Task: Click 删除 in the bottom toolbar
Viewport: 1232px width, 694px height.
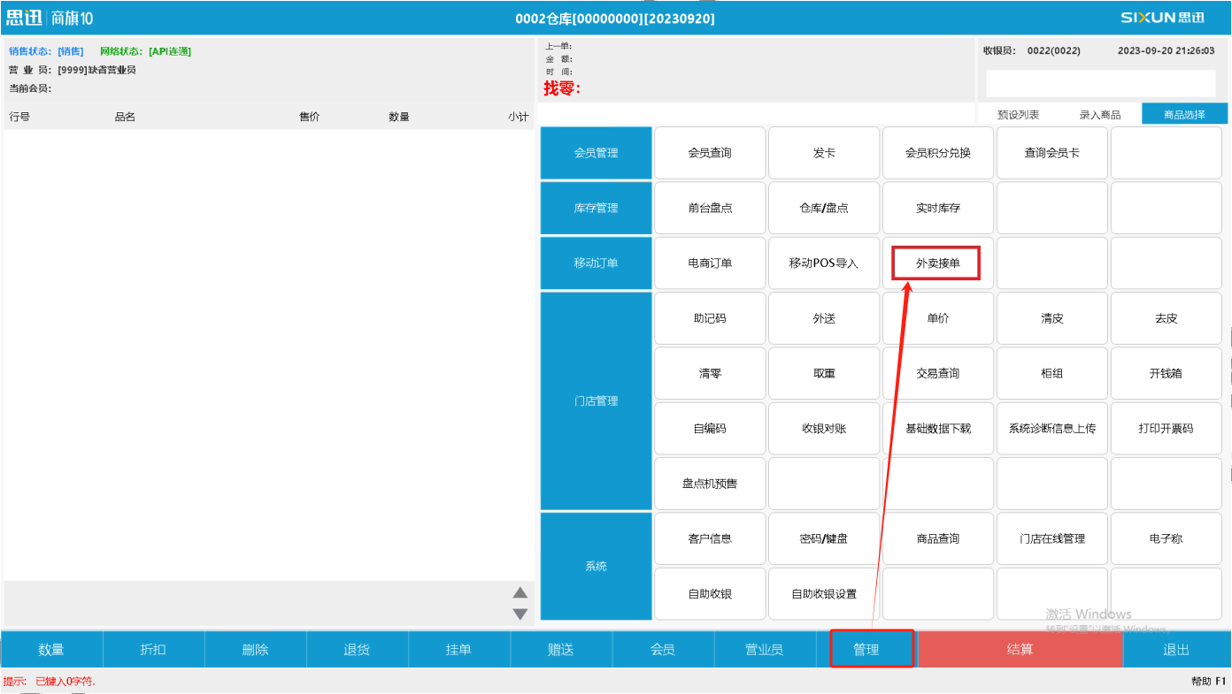Action: pos(255,650)
